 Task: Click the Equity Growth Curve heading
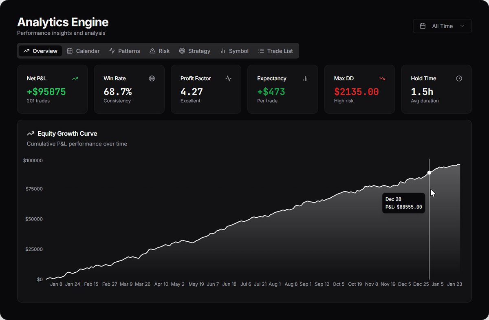click(x=67, y=133)
